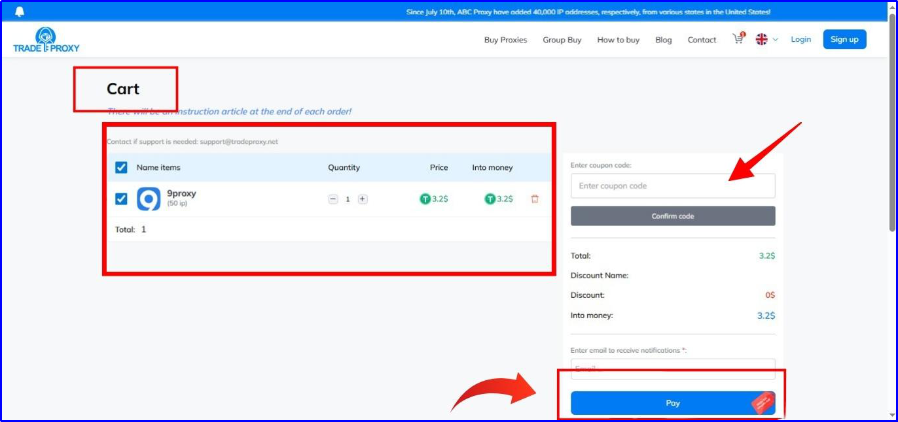Decrease quantity with minus button
This screenshot has height=422, width=898.
tap(333, 199)
